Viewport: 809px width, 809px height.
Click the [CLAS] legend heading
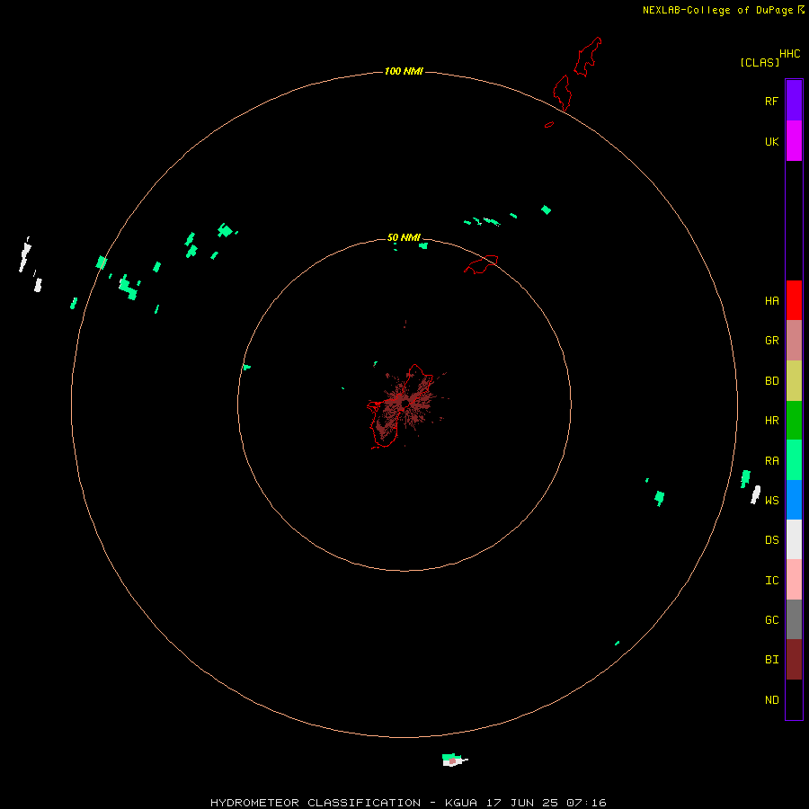coord(760,62)
